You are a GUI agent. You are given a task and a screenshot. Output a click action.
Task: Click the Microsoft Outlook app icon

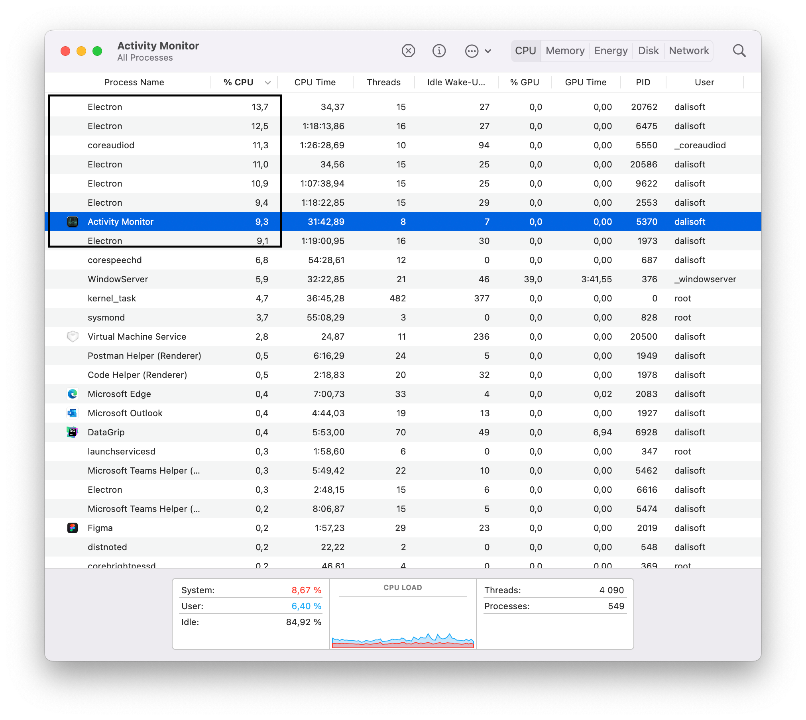73,413
